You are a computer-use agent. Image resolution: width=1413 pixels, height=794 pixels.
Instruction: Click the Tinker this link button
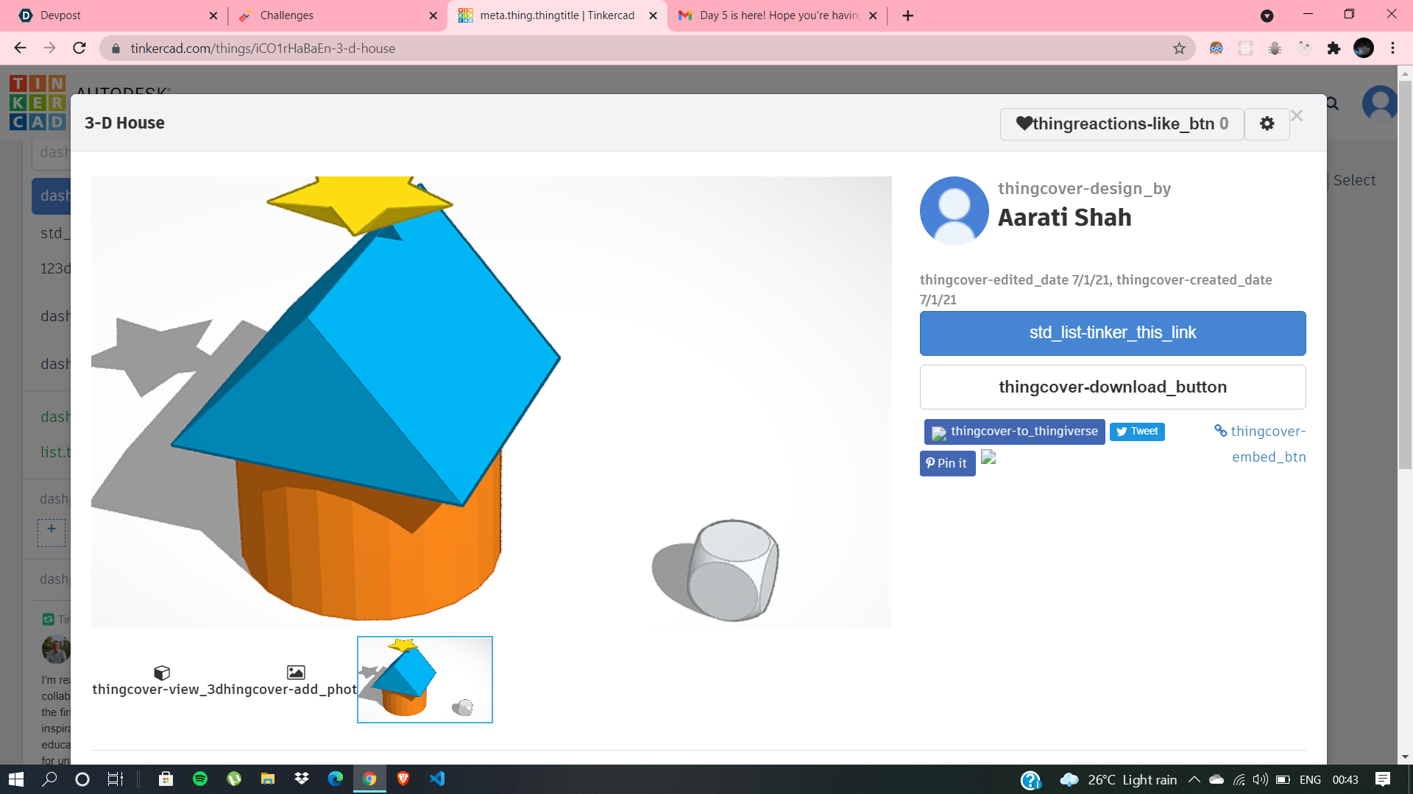pyautogui.click(x=1112, y=333)
